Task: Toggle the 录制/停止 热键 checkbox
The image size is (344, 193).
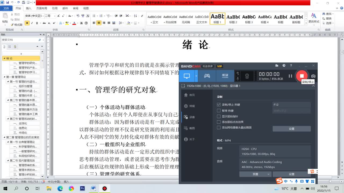Action: pyautogui.click(x=219, y=105)
